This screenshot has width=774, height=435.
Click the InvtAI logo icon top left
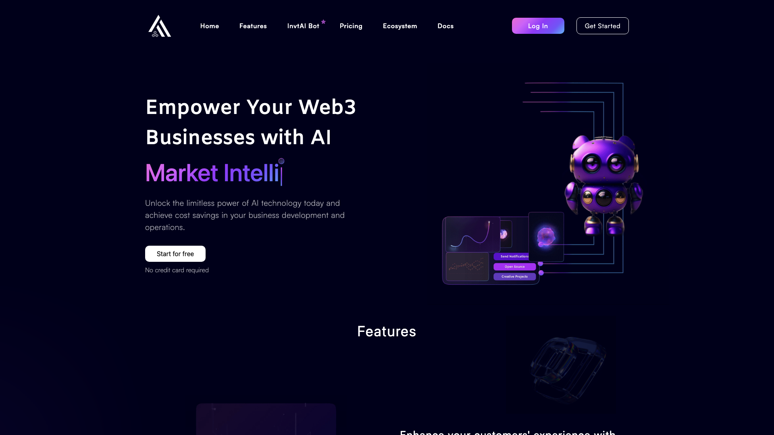tap(160, 25)
